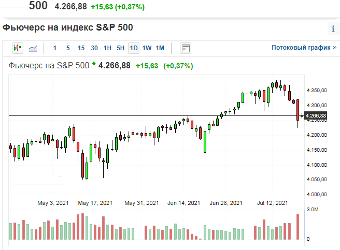The width and height of the screenshot is (340, 250).
Task: Select the 1W interval
Action: tap(147, 48)
